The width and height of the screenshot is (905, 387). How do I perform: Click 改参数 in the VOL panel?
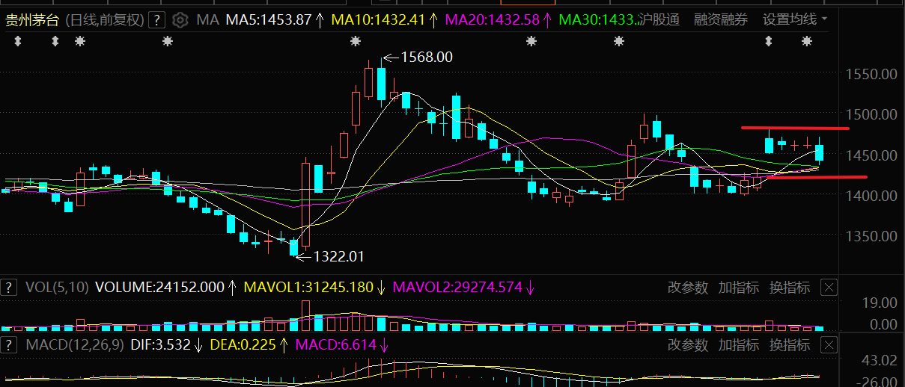point(688,287)
